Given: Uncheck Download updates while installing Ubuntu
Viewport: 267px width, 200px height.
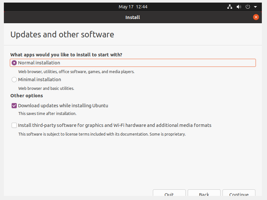Looking at the screenshot, I should (14, 106).
